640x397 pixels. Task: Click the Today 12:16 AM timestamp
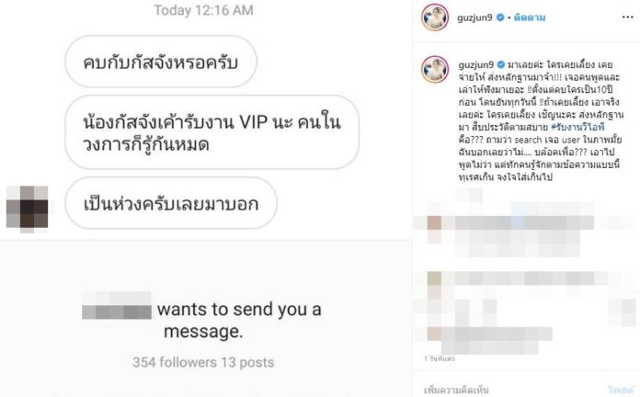pos(203,10)
